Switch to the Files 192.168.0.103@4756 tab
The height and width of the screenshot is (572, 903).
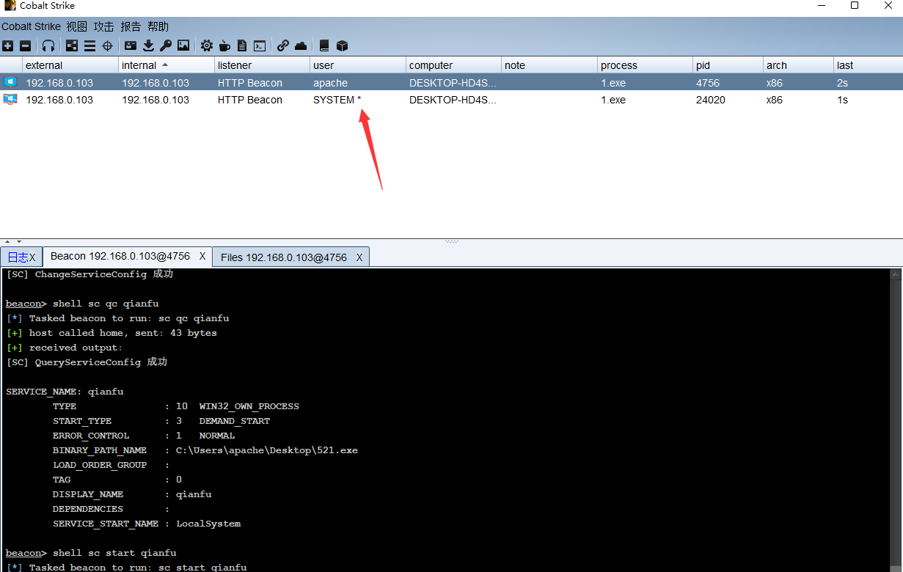283,257
